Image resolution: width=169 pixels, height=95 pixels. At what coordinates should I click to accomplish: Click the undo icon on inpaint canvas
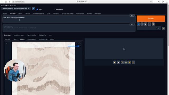tap(76, 43)
